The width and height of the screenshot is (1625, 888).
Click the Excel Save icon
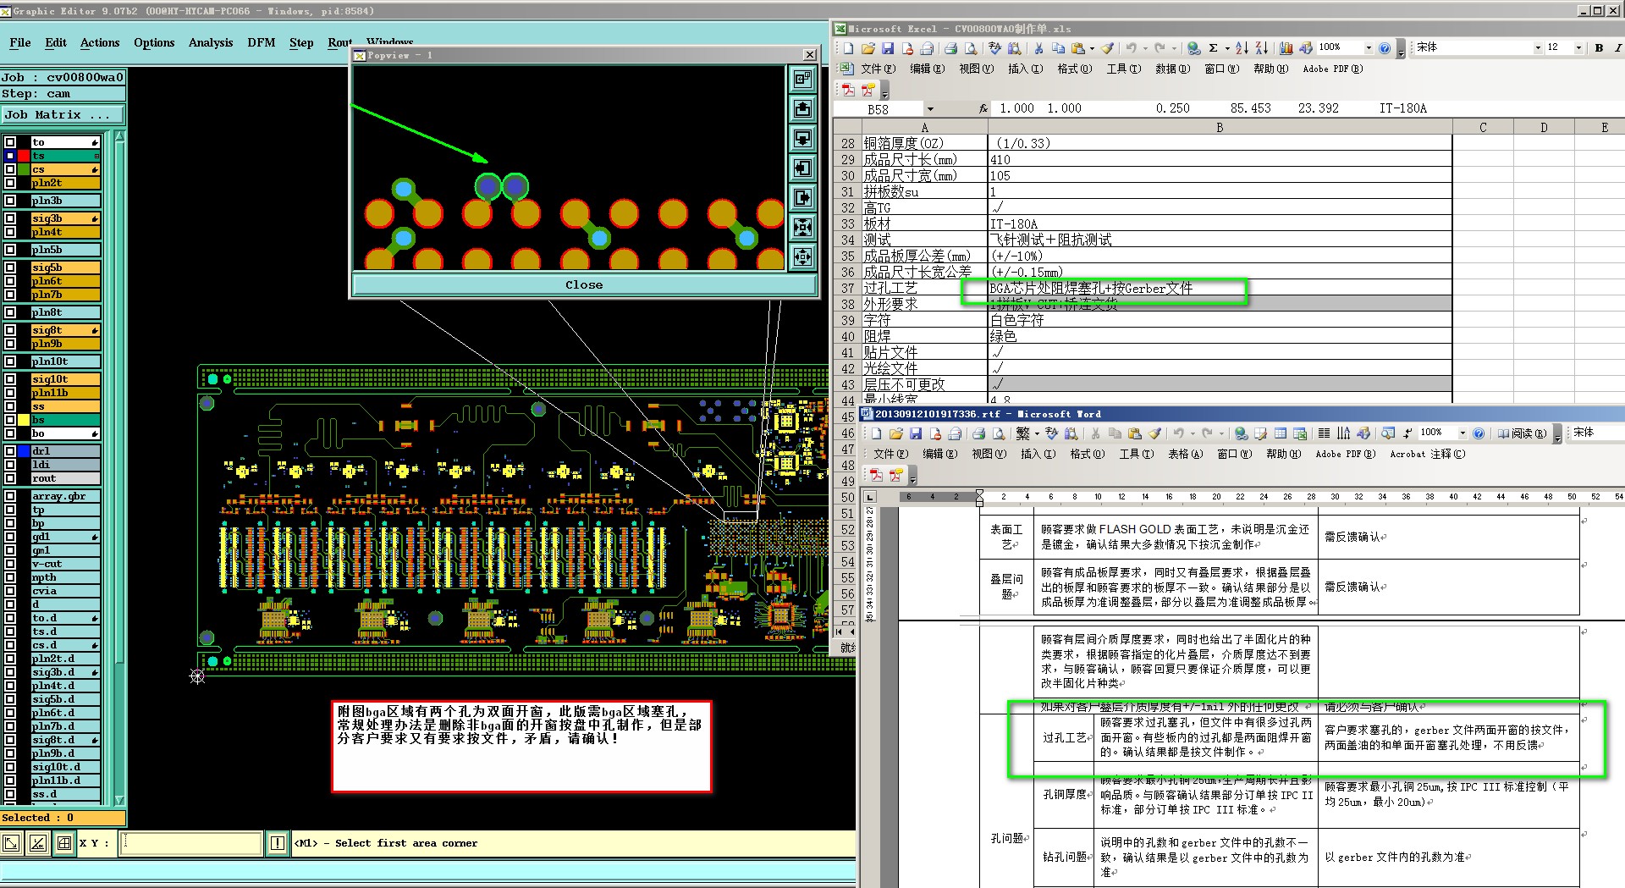[x=888, y=48]
